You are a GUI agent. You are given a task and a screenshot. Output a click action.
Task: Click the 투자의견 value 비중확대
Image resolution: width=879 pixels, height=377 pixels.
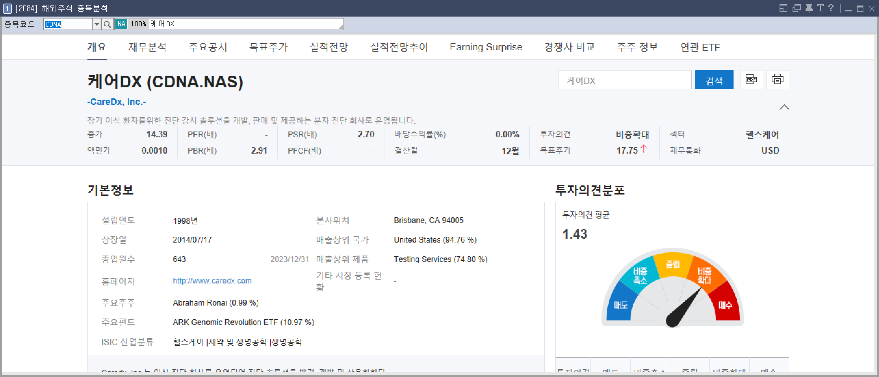click(x=632, y=134)
